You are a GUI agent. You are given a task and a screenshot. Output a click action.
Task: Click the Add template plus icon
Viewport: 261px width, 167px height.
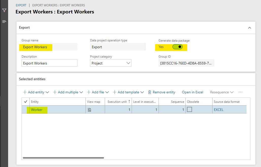[115, 92]
